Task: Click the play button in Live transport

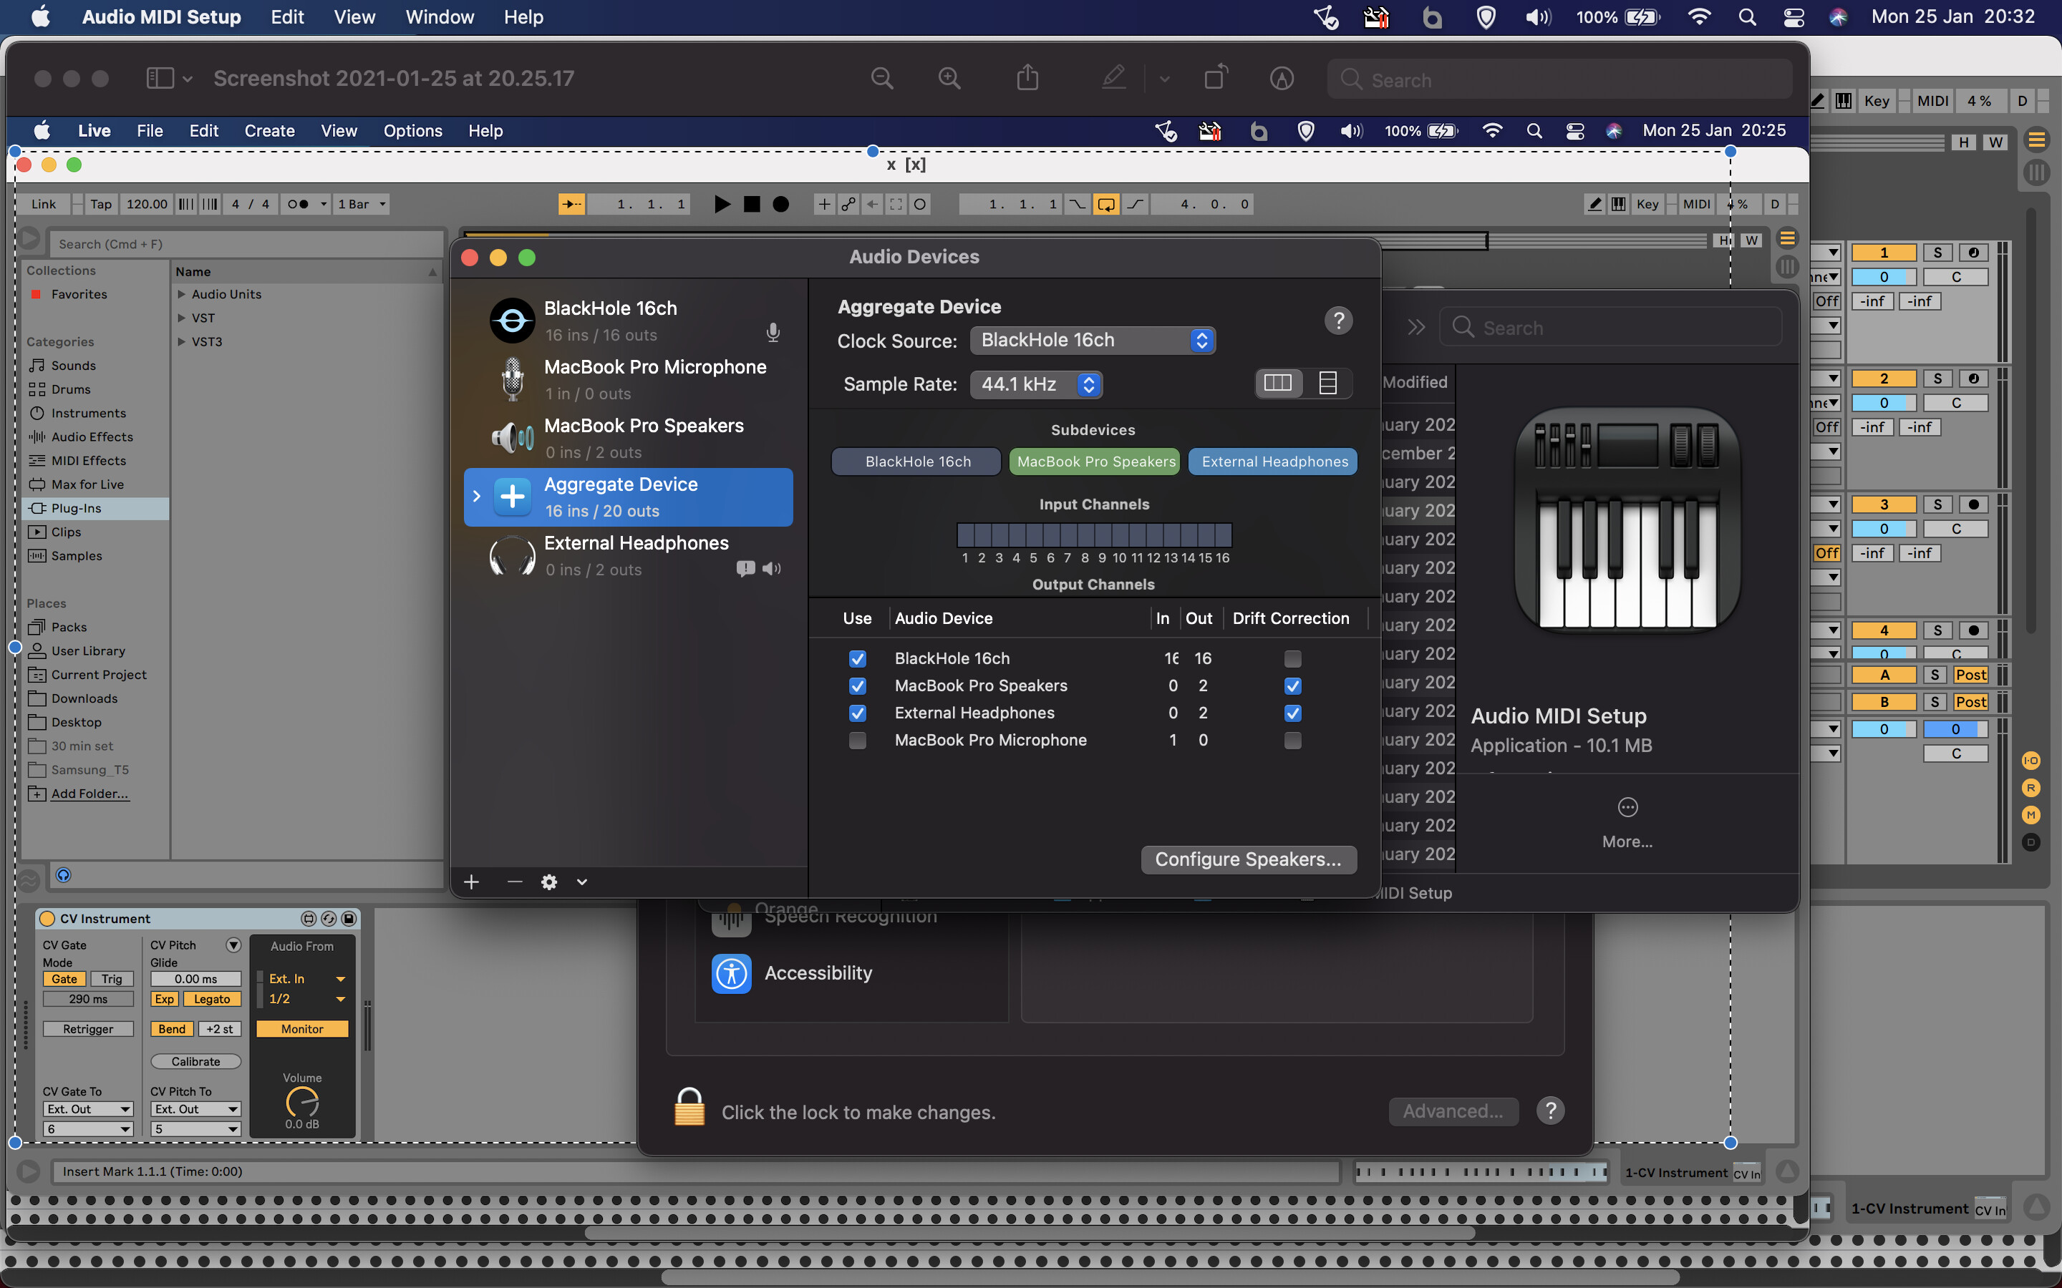Action: click(722, 205)
